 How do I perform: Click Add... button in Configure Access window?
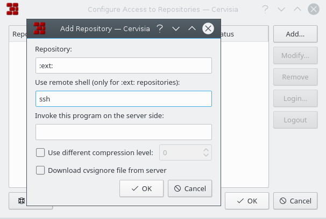pyautogui.click(x=295, y=34)
